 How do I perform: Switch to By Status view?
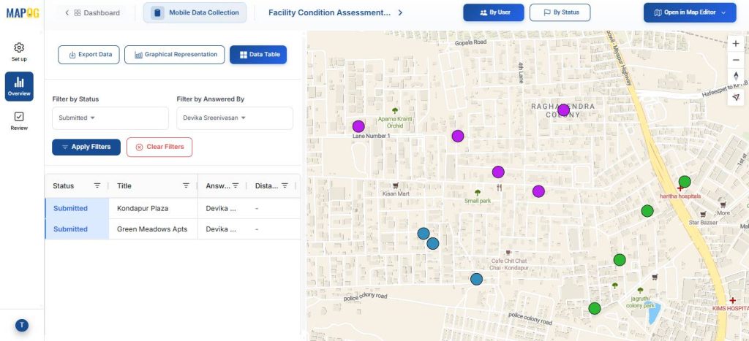(x=560, y=12)
